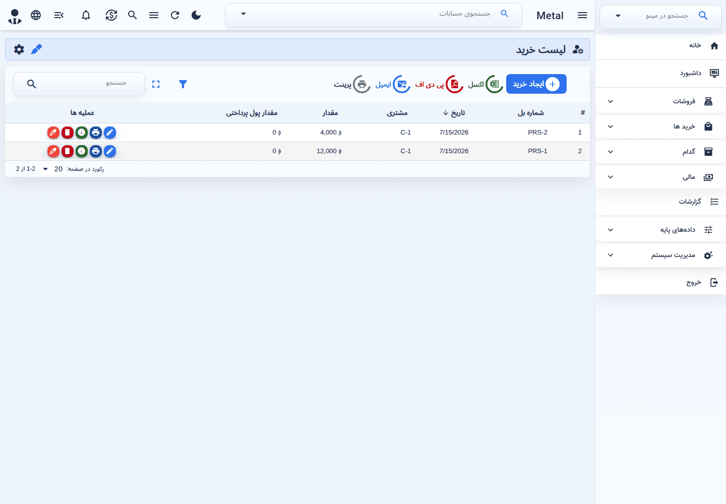
Task: Open Reports (گزارشات) in the sidebar
Action: coord(660,202)
